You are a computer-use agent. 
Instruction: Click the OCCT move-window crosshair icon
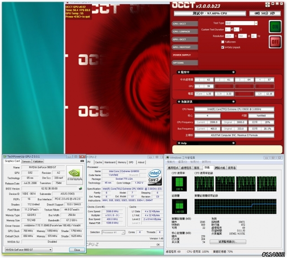[x=267, y=4]
